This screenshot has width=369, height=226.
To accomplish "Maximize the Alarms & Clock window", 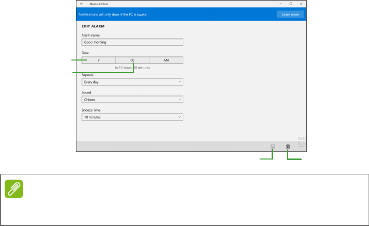I will [291, 3].
